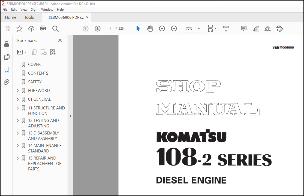This screenshot has width=304, height=196.
Task: Expand 12 TESTING AND ADJUSTING bookmark
Action: (18, 121)
